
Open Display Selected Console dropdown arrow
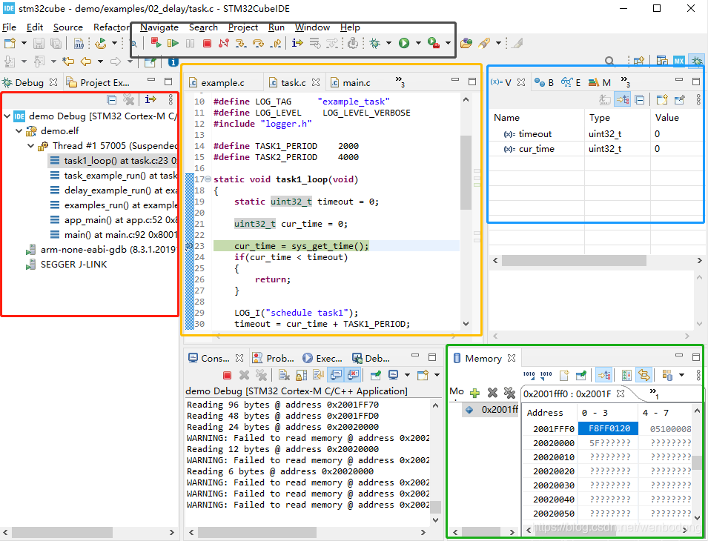point(407,375)
